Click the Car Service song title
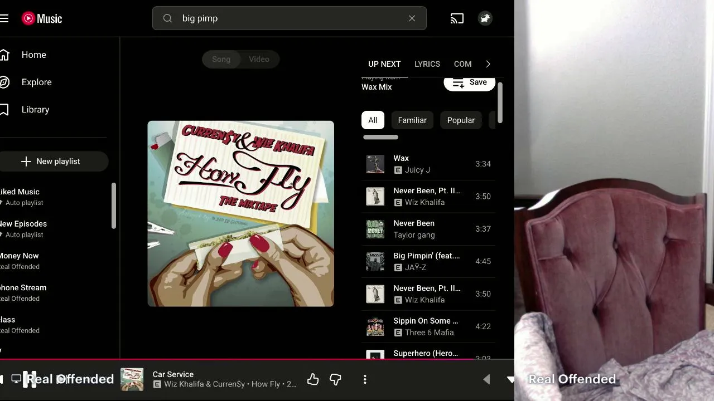 click(173, 374)
